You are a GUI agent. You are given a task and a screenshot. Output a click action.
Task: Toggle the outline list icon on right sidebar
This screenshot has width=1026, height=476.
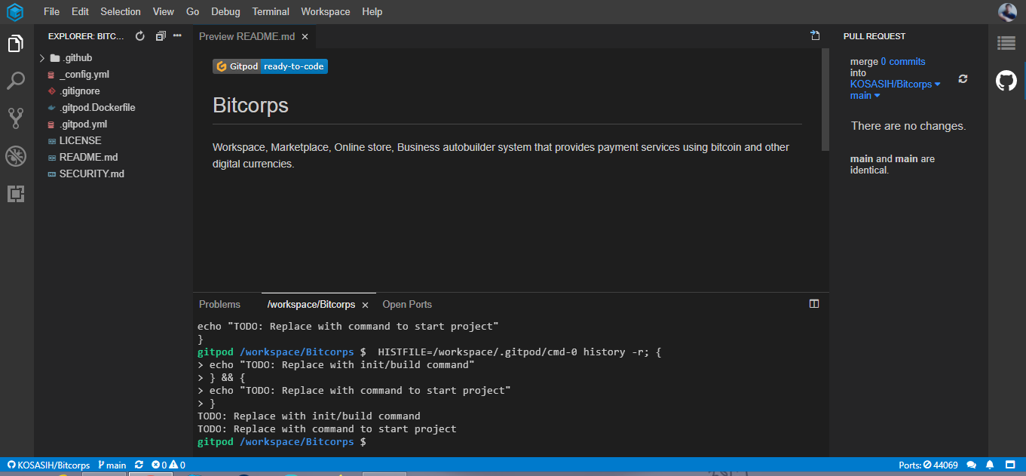pyautogui.click(x=1006, y=44)
